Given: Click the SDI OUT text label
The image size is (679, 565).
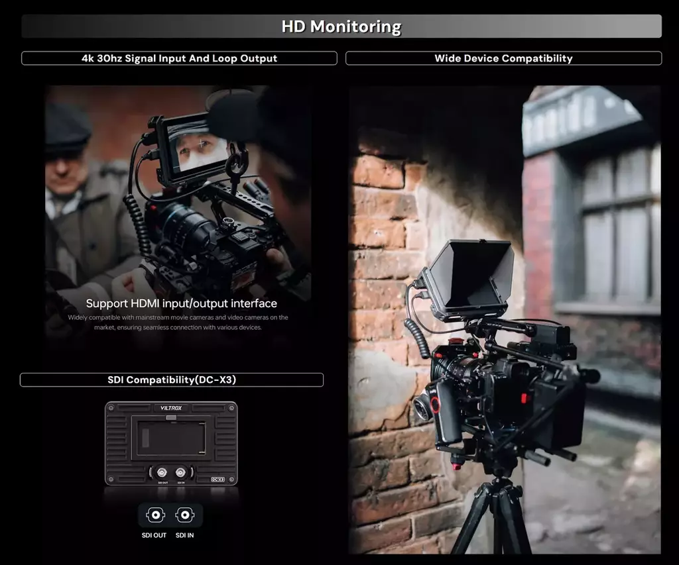Looking at the screenshot, I should [x=154, y=535].
